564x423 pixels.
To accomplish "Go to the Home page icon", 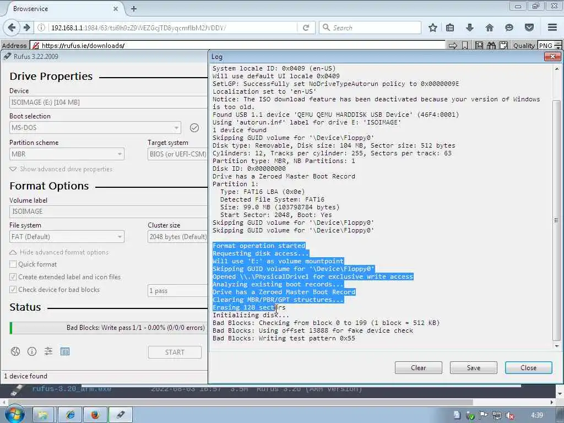I will click(490, 28).
